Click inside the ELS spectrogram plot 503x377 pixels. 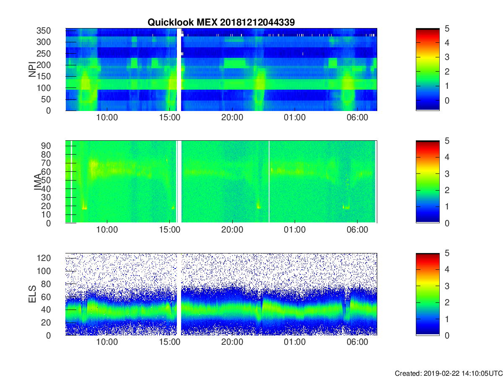(221, 294)
